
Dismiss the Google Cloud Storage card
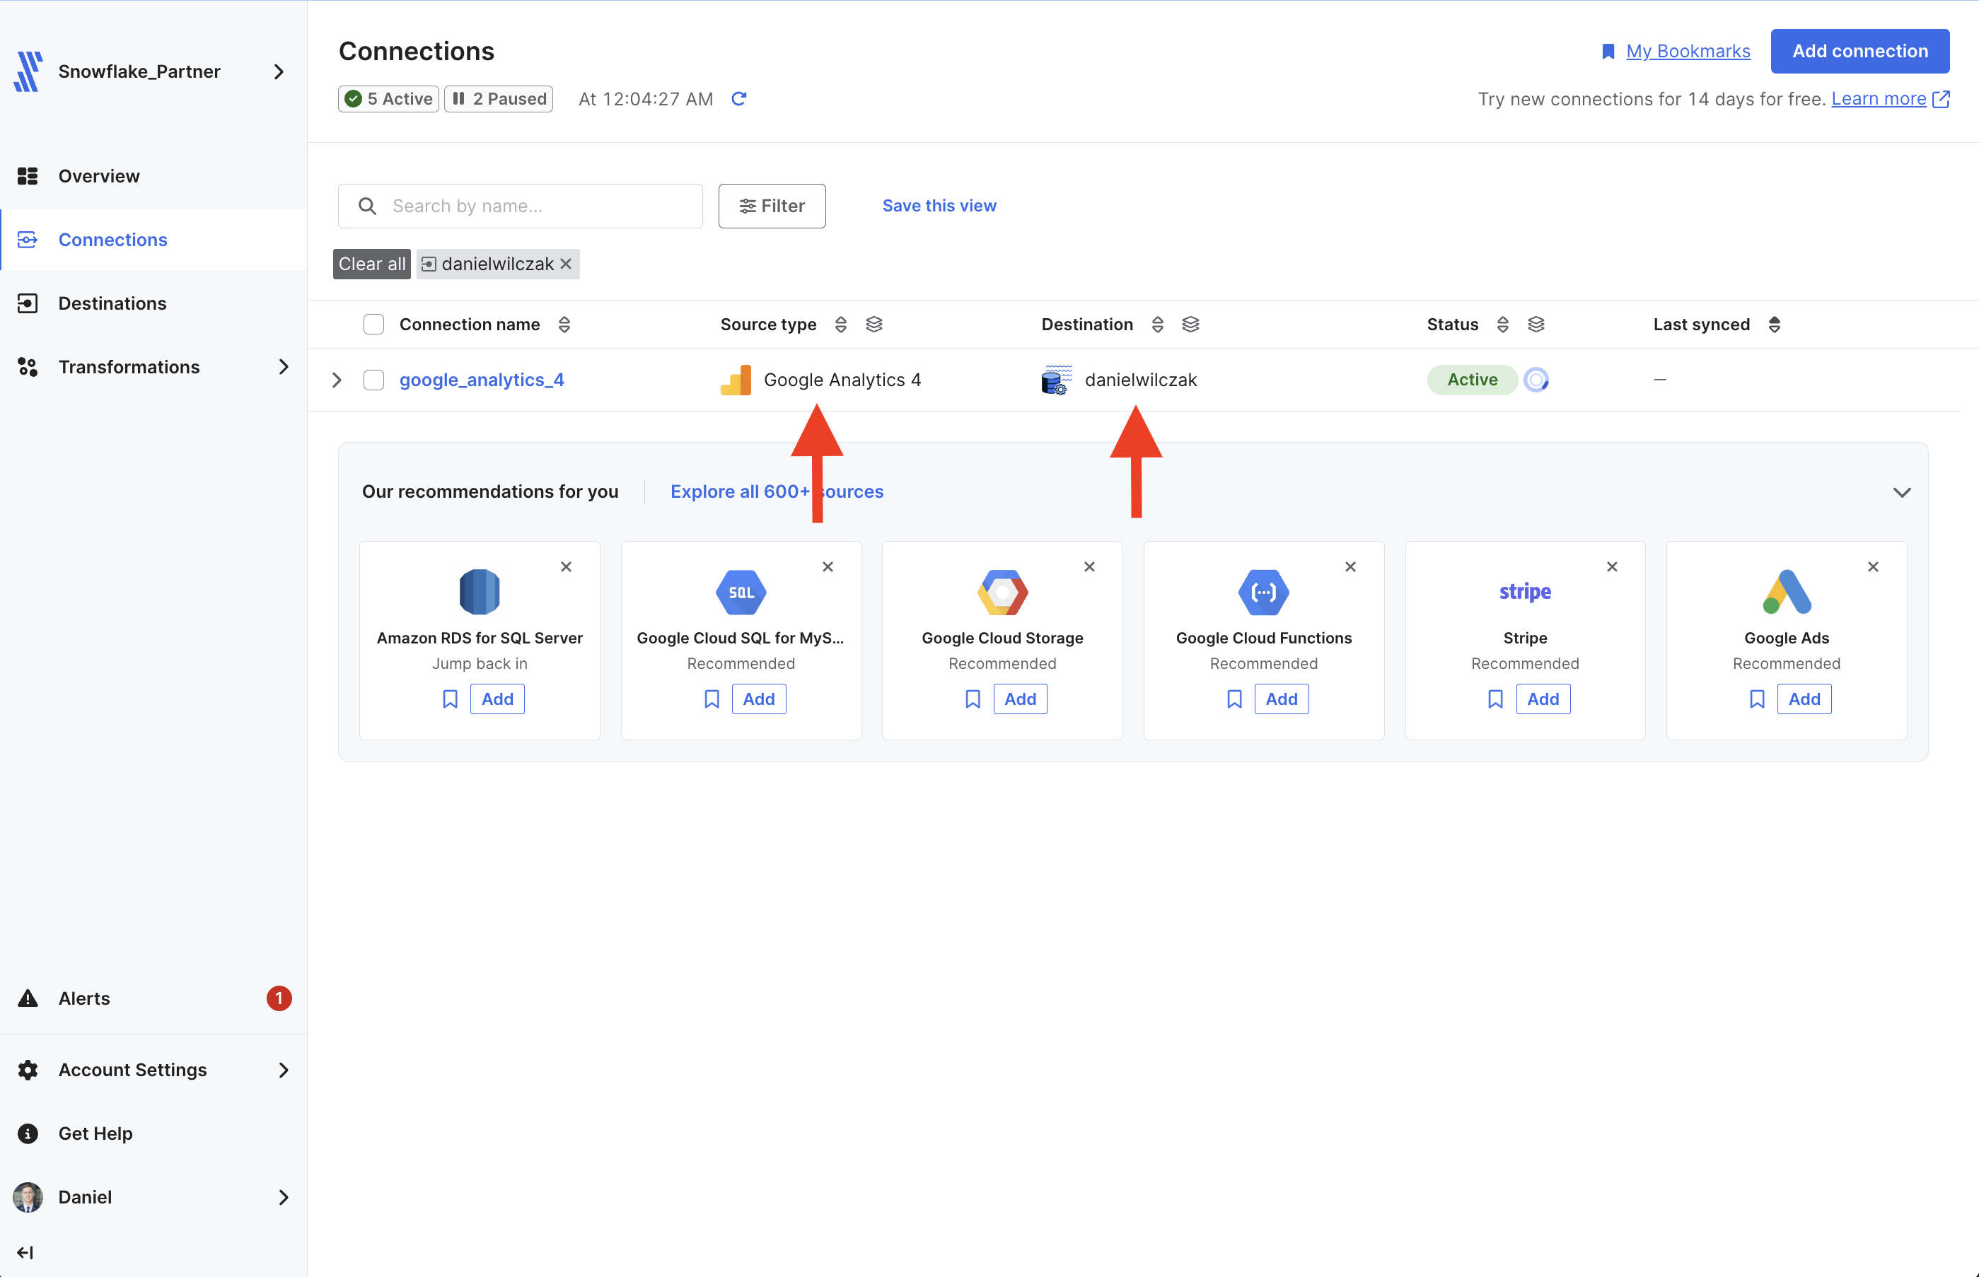tap(1090, 567)
